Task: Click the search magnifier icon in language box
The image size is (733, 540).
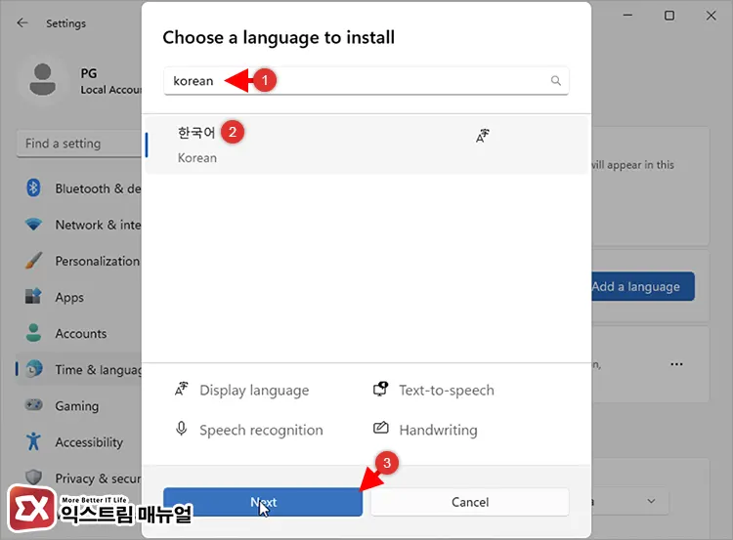Action: (556, 81)
